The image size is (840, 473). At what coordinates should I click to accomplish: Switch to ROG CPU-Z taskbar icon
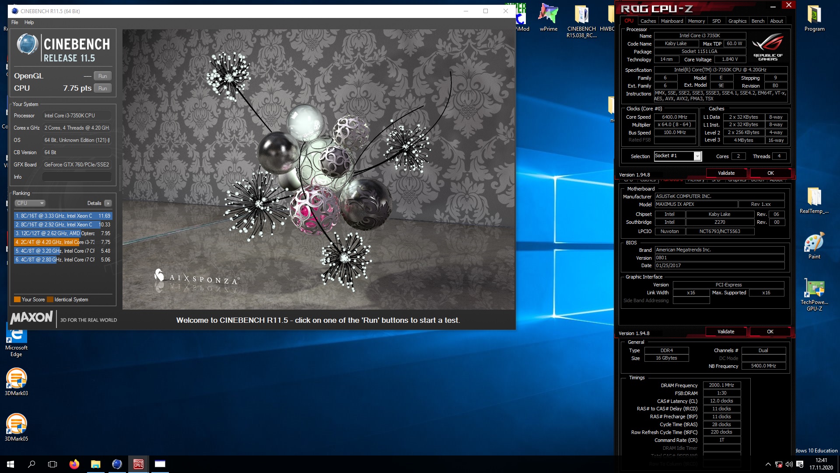pyautogui.click(x=138, y=464)
